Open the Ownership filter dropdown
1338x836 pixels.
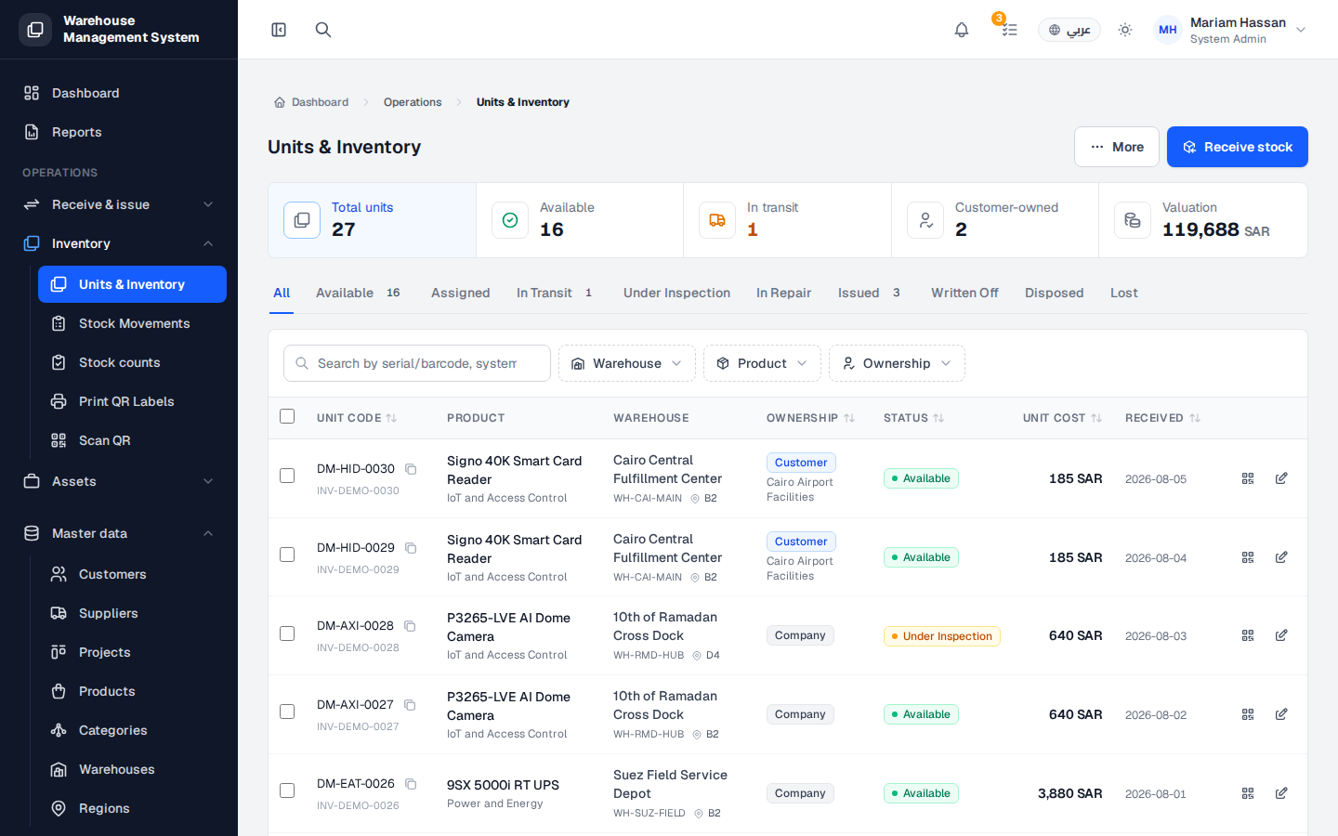(x=897, y=363)
